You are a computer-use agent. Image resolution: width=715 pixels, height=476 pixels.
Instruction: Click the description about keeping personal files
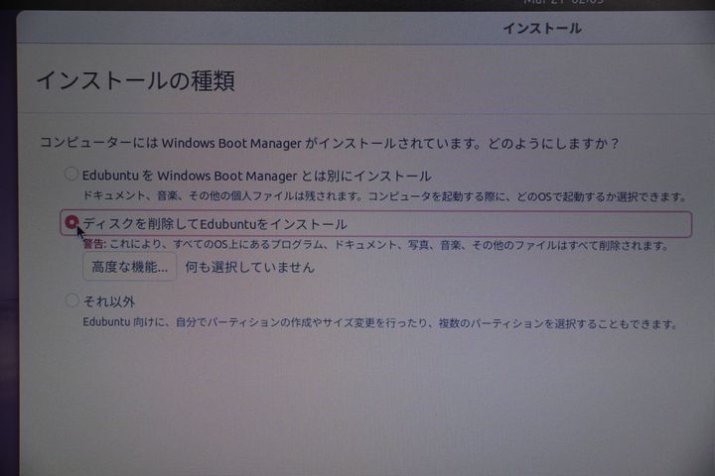click(x=385, y=196)
